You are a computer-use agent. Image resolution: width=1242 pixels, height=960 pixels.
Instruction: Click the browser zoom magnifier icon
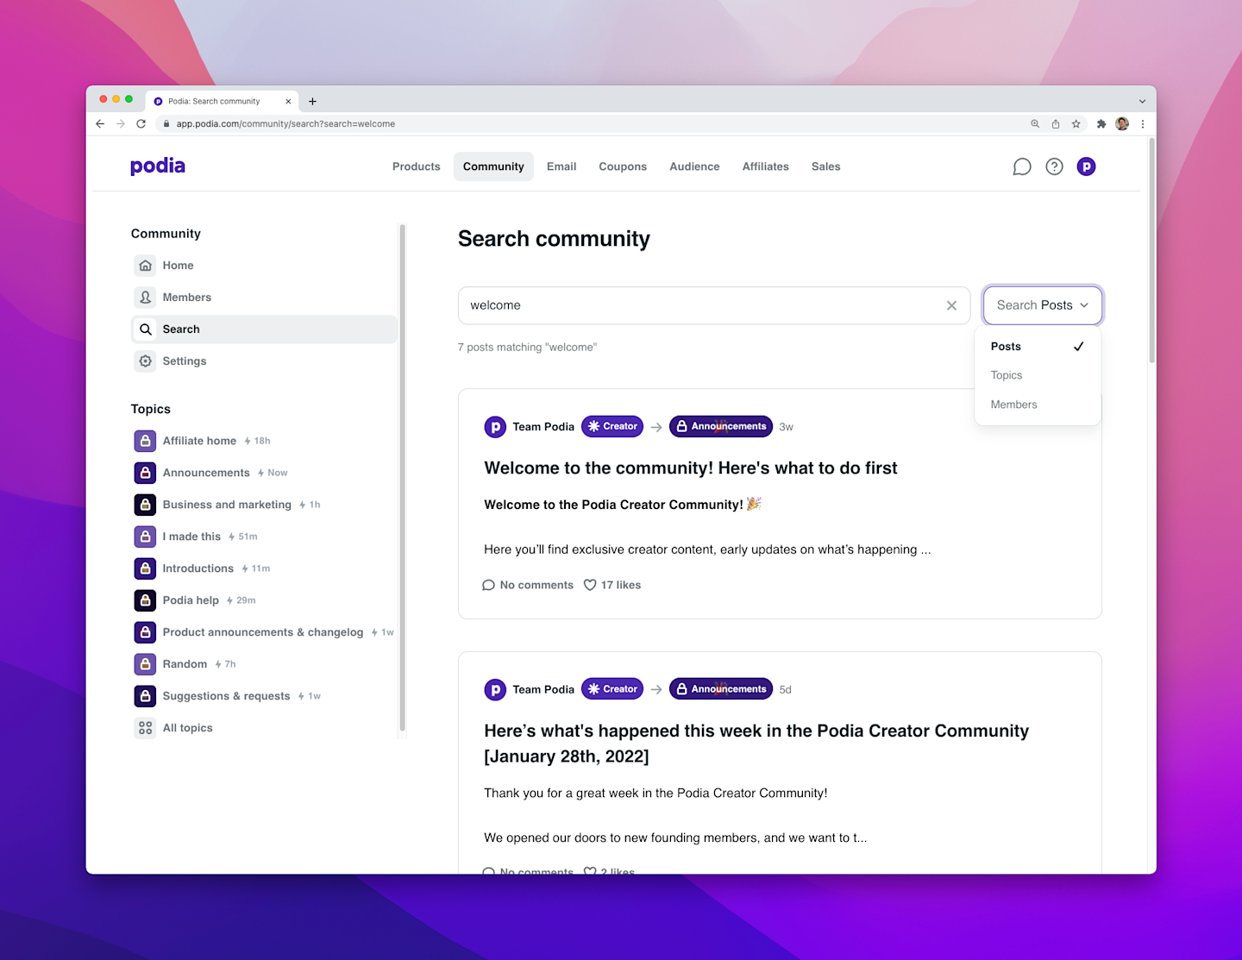(x=1035, y=124)
